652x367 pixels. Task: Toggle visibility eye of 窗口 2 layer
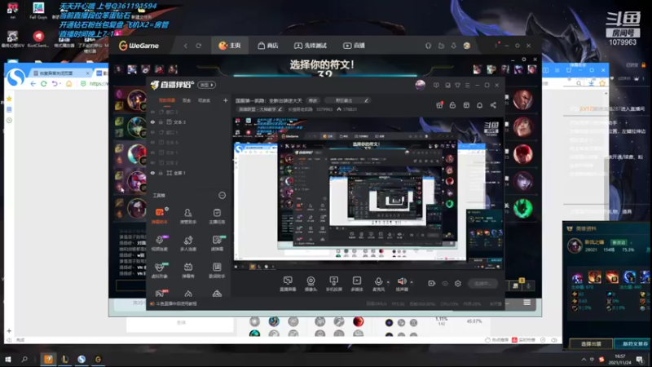(152, 112)
